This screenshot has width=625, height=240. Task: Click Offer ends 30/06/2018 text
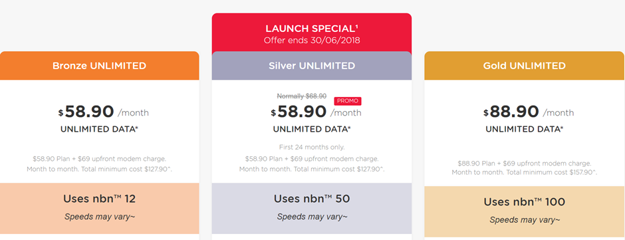click(312, 41)
